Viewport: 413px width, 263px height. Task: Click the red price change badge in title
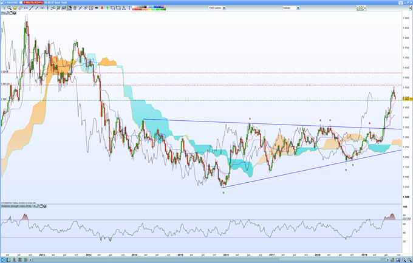(x=33, y=2)
